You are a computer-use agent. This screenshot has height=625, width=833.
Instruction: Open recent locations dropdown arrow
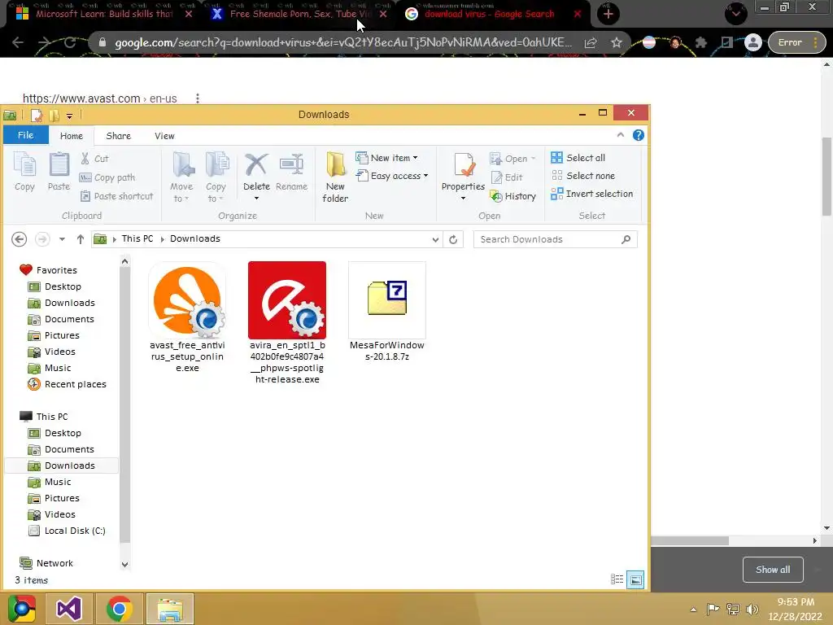(62, 239)
